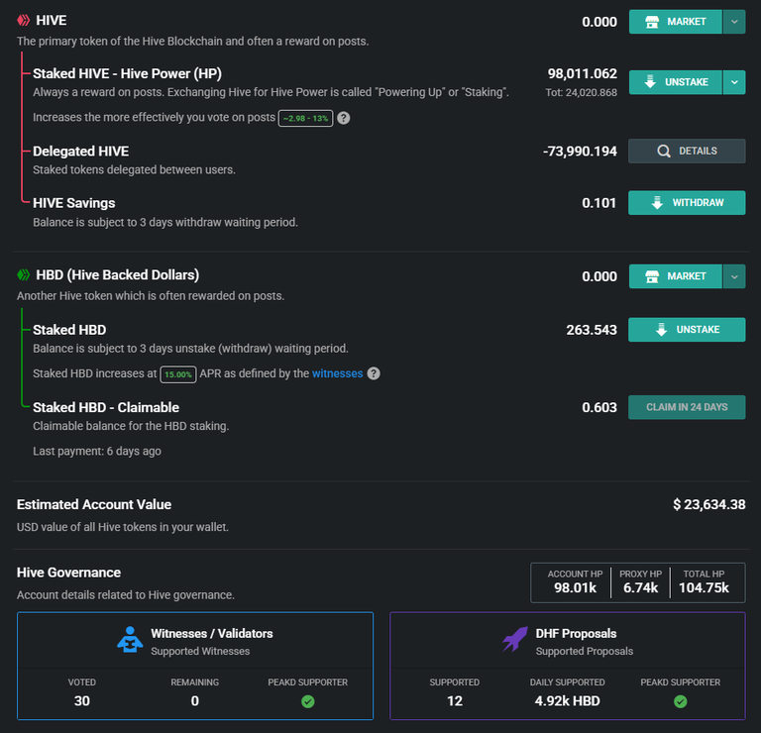Viewport: 761px width, 733px height.
Task: Click the Hive Governance heading
Action: point(68,573)
